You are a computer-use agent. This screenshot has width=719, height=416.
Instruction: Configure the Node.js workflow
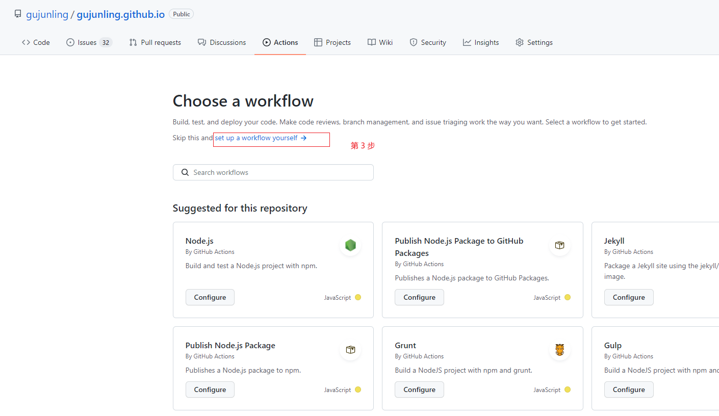(x=210, y=297)
